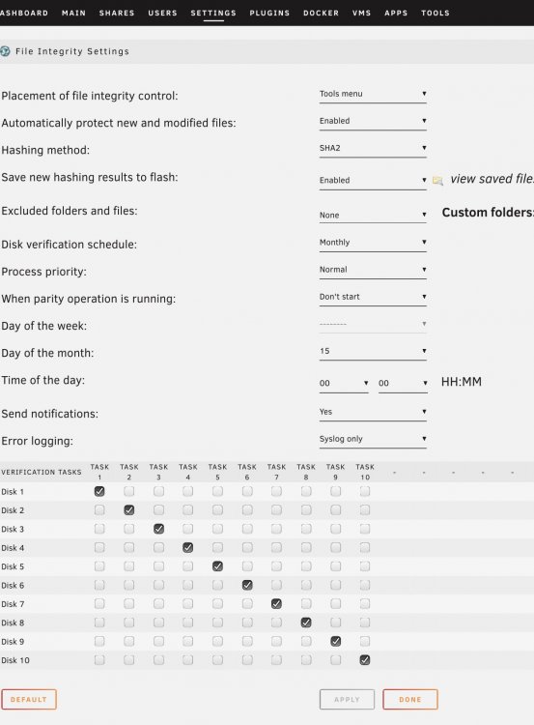
Task: Expand the Disk verification schedule dropdown
Action: pos(373,243)
